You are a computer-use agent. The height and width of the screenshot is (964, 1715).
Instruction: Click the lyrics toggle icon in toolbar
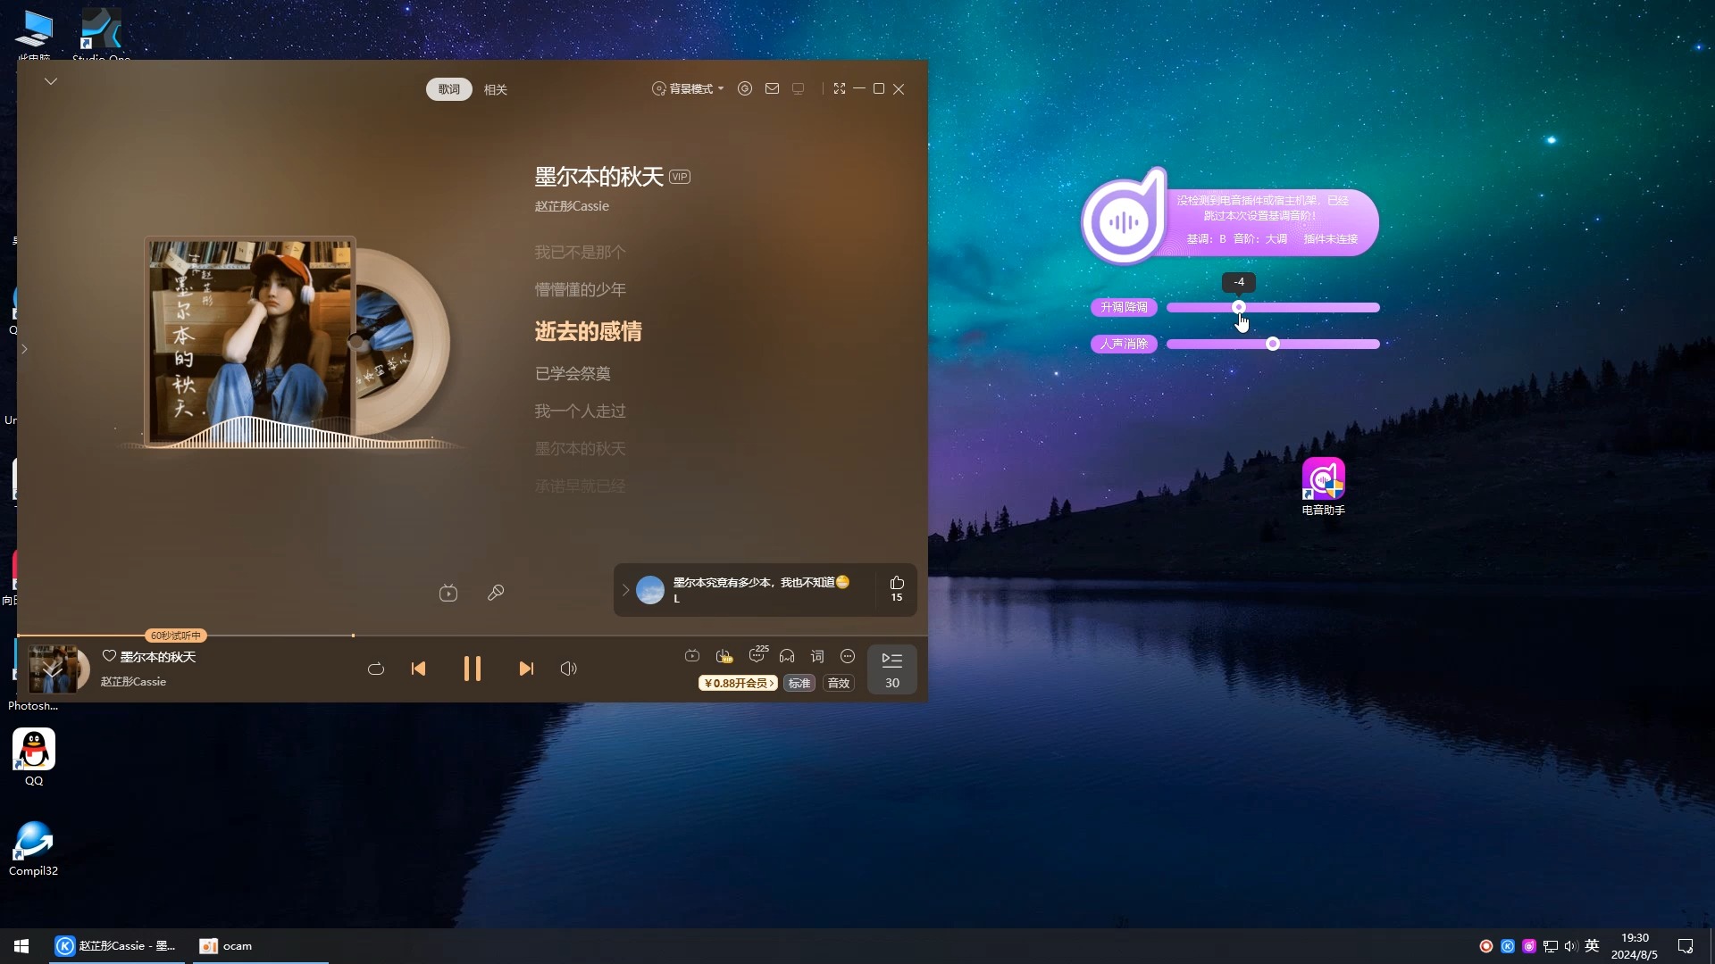click(x=816, y=657)
